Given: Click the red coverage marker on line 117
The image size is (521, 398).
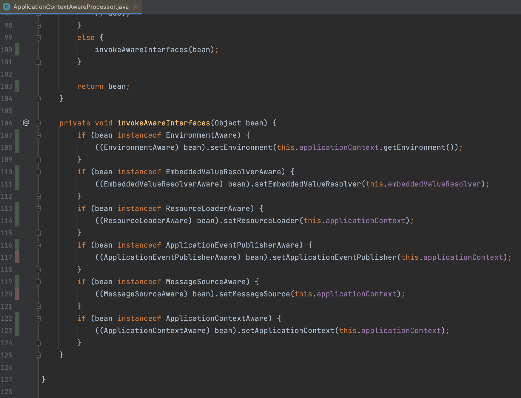Looking at the screenshot, I should [x=17, y=257].
